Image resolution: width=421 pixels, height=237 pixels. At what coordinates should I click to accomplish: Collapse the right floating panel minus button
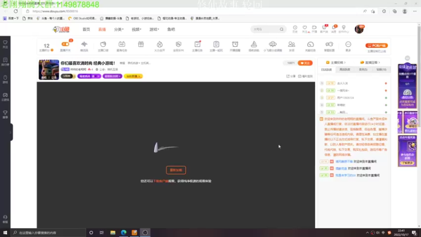click(x=407, y=58)
